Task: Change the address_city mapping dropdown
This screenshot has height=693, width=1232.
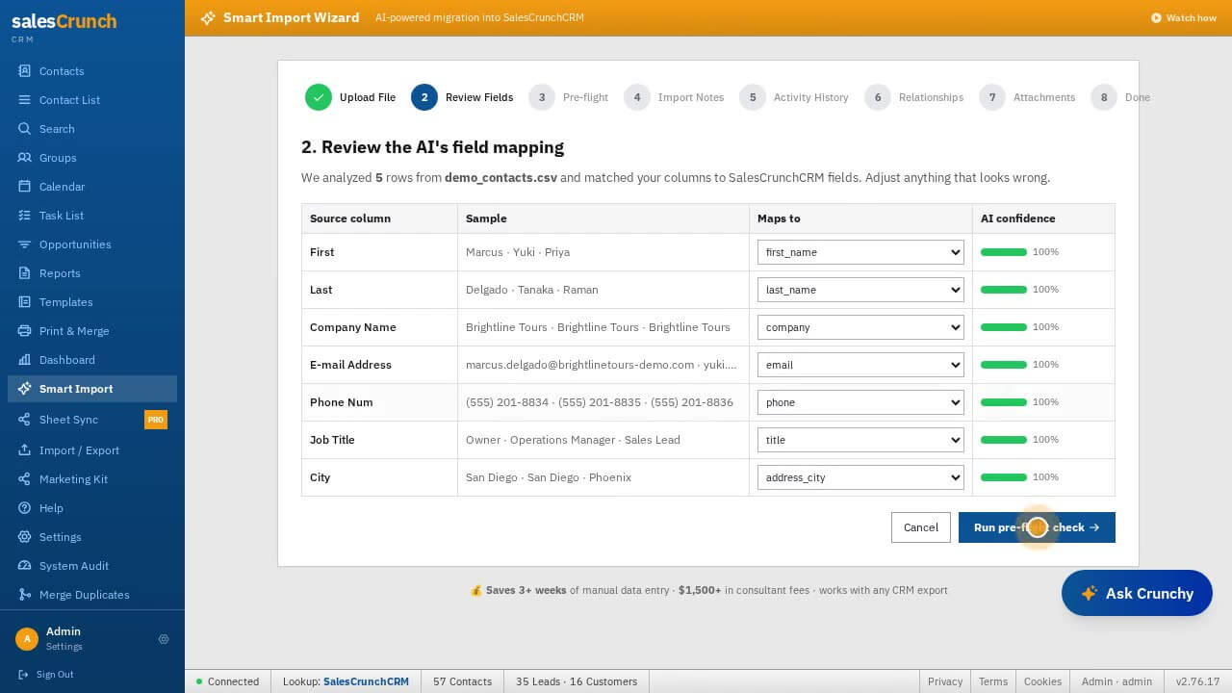Action: pyautogui.click(x=860, y=477)
